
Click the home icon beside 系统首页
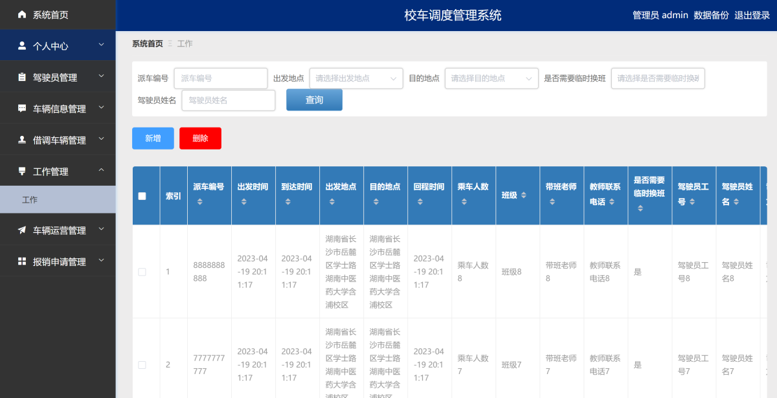[x=22, y=14]
